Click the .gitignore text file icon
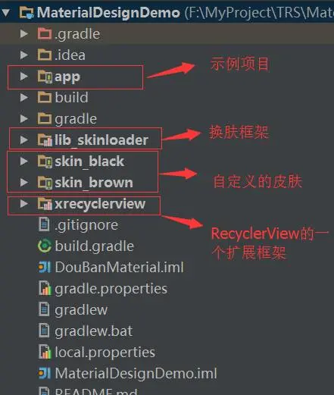The height and width of the screenshot is (395, 334). coord(44,224)
